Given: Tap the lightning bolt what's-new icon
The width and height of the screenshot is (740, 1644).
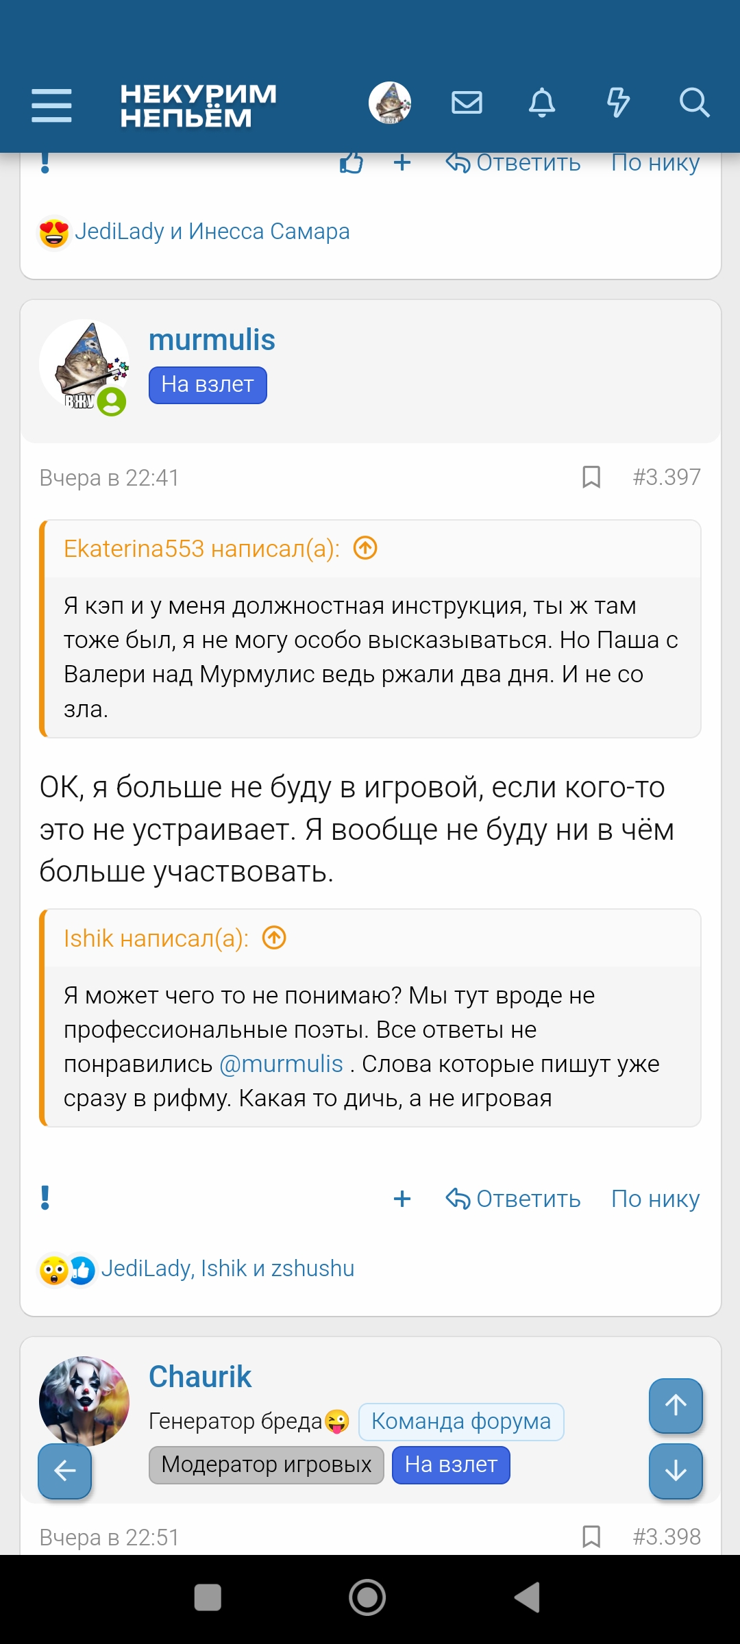Looking at the screenshot, I should click(617, 103).
